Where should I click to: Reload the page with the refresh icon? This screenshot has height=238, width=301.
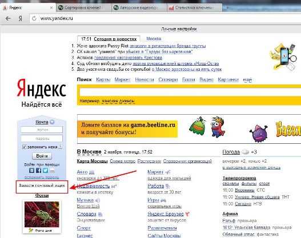pos(34,18)
